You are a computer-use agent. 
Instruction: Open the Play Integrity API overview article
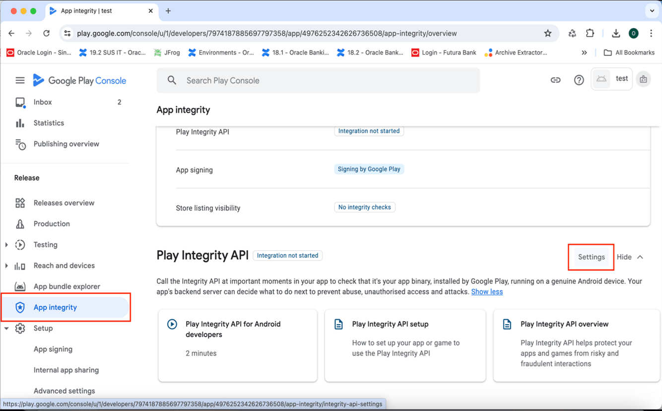pos(576,345)
